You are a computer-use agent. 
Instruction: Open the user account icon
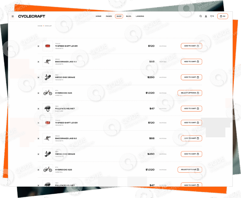click(x=206, y=16)
